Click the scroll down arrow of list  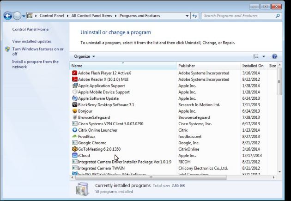[x=279, y=172]
